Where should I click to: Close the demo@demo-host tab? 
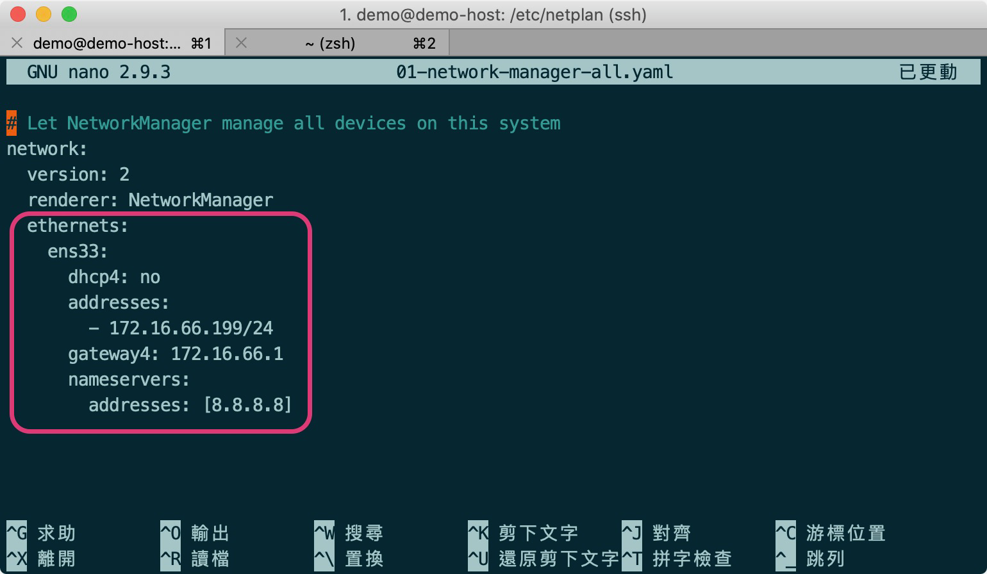point(17,43)
